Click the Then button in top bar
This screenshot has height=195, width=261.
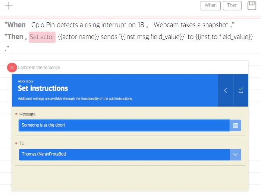point(232,6)
